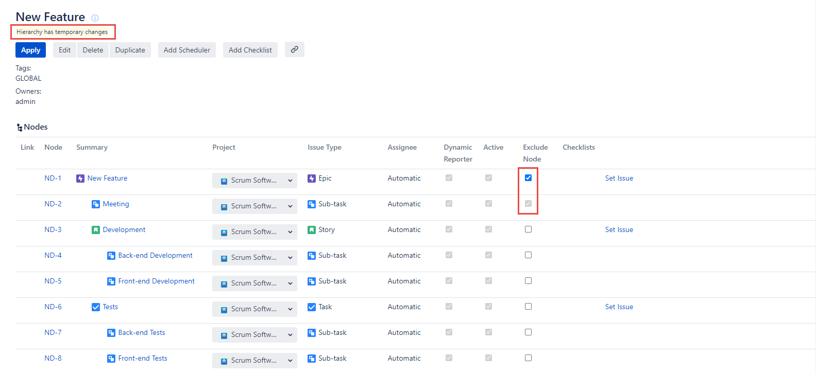Apply the hierarchy with the Apply button
The image size is (816, 374).
30,50
